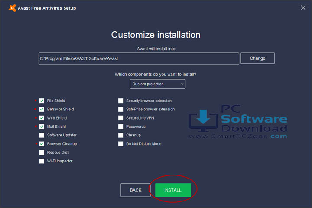The height and width of the screenshot is (208, 312).
Task: Tick Do Not Disturb Mode checkbox
Action: point(120,144)
